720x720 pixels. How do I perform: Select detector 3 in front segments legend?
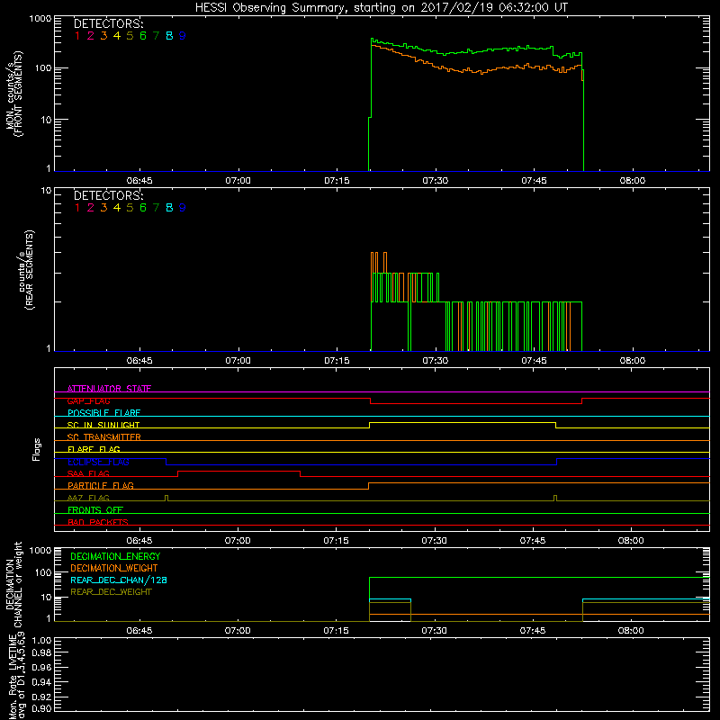click(103, 36)
